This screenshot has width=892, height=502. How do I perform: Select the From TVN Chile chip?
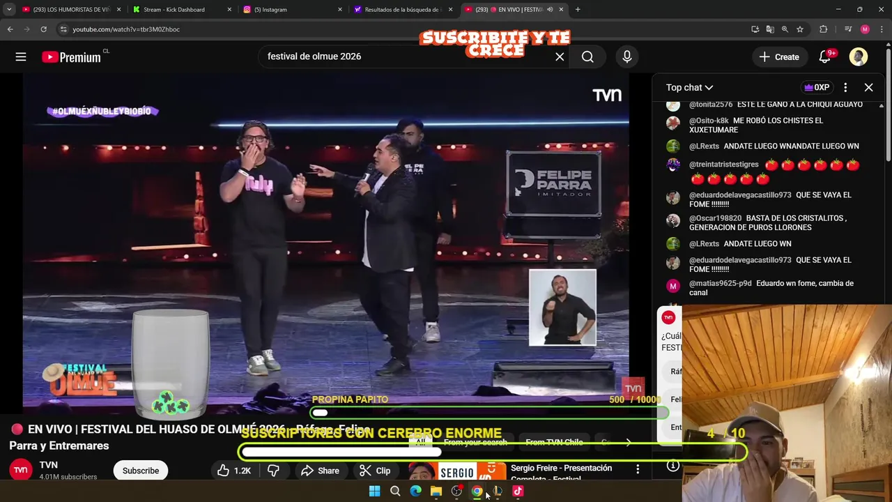pos(554,442)
